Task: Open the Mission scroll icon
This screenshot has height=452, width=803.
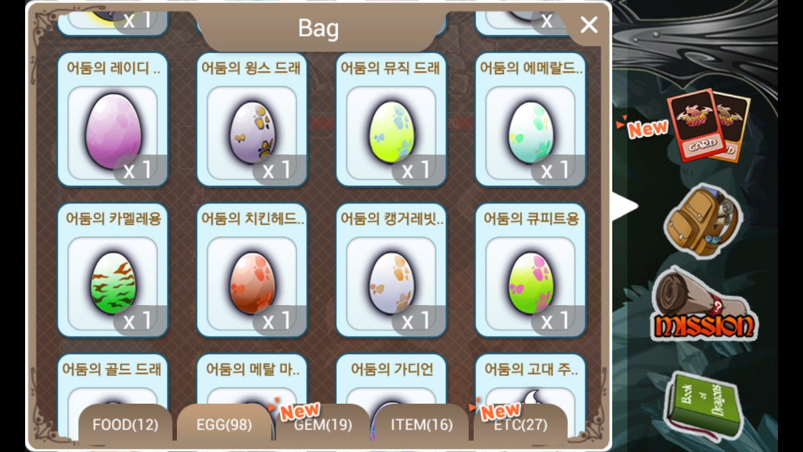Action: (x=703, y=304)
